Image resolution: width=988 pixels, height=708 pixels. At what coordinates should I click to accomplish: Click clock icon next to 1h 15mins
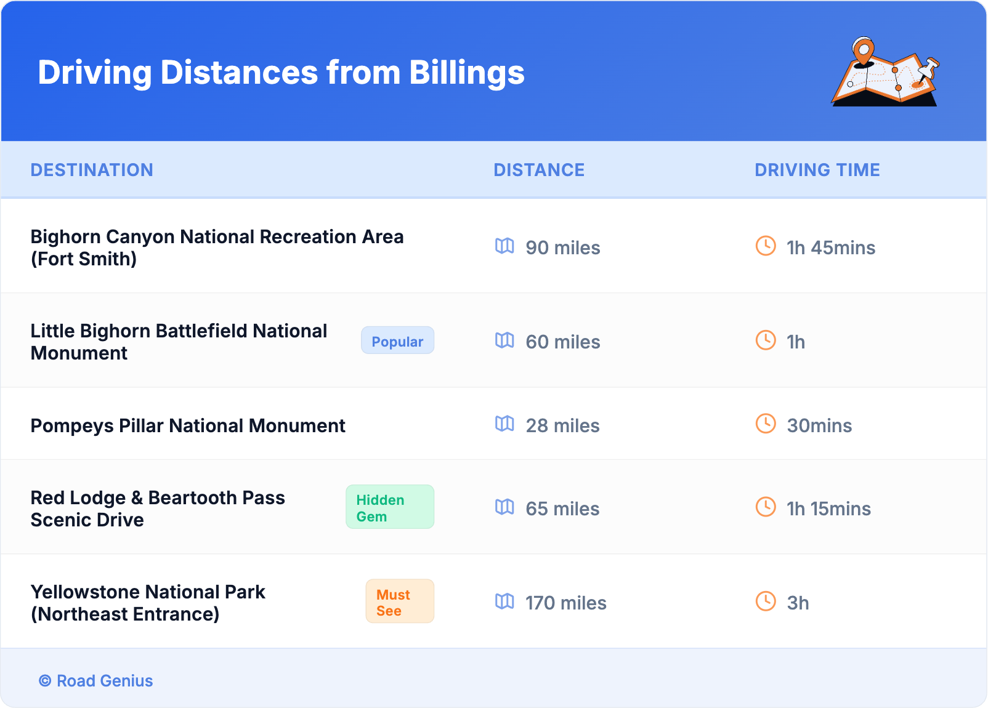pyautogui.click(x=766, y=507)
